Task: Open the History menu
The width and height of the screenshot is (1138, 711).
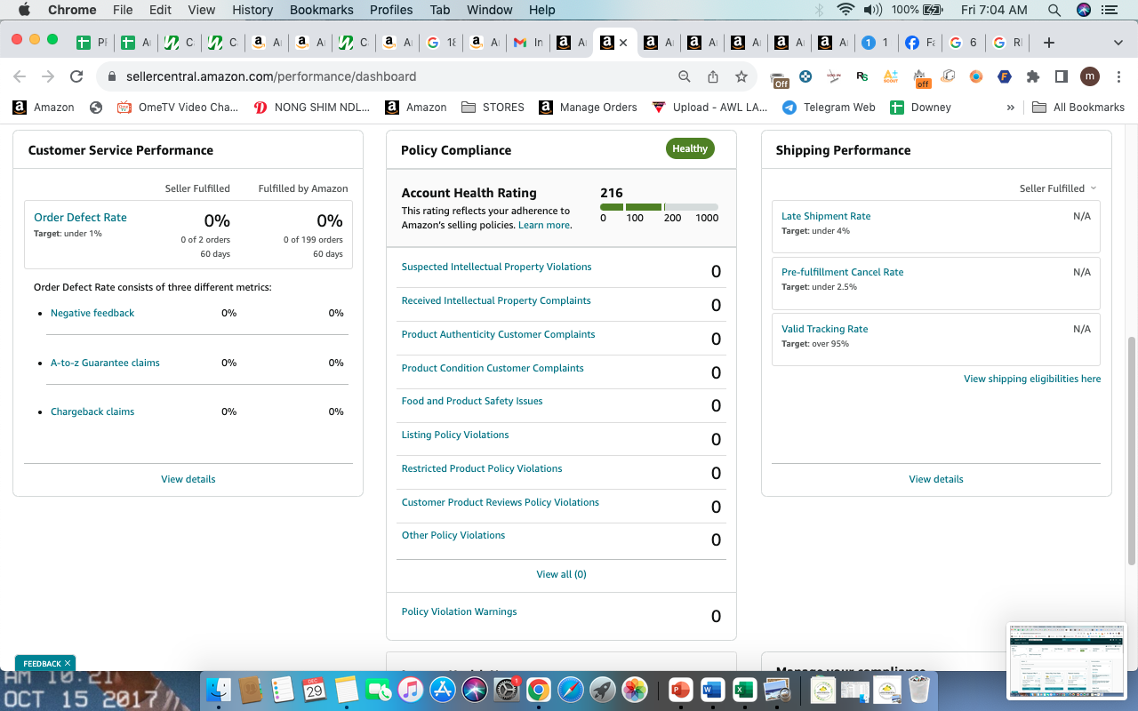Action: (252, 10)
